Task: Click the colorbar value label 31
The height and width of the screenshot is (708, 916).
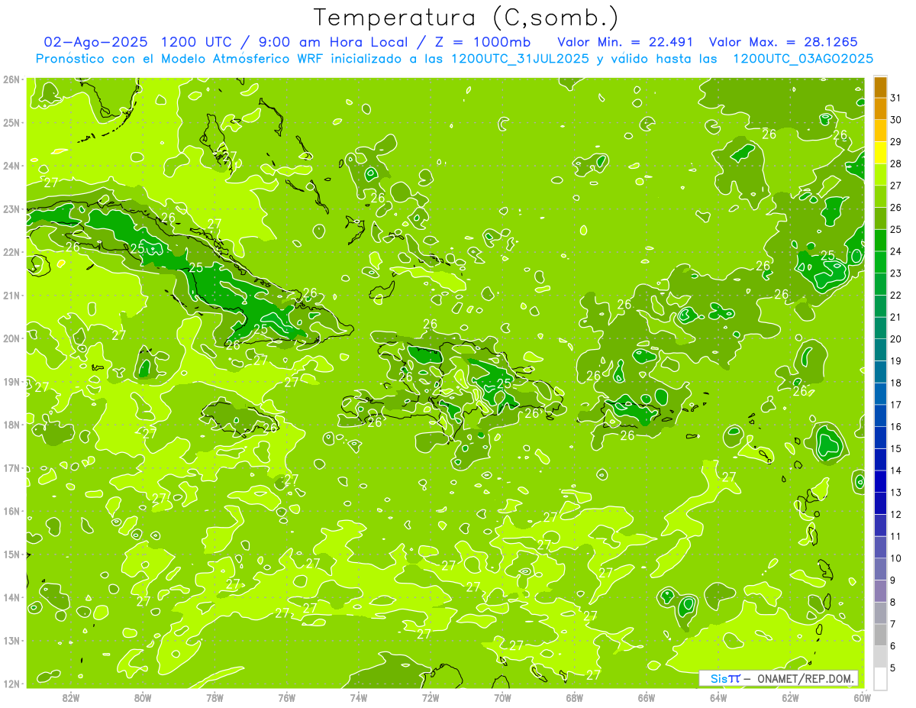Action: (x=896, y=98)
